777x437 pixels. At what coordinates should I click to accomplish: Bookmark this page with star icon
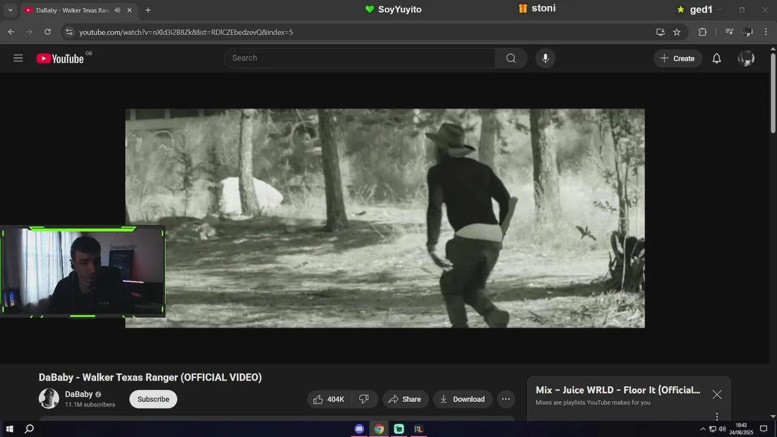tap(677, 32)
